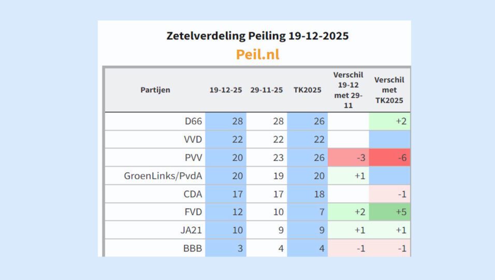Click the green +5 cell for FVD

[390, 212]
